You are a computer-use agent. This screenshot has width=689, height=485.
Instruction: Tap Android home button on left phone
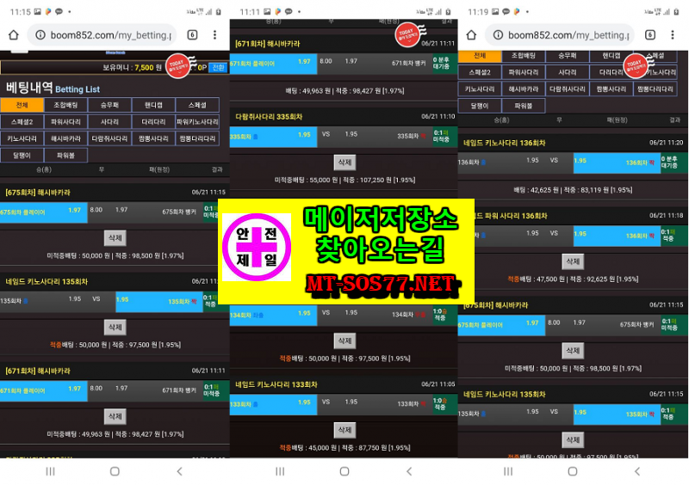point(115,471)
